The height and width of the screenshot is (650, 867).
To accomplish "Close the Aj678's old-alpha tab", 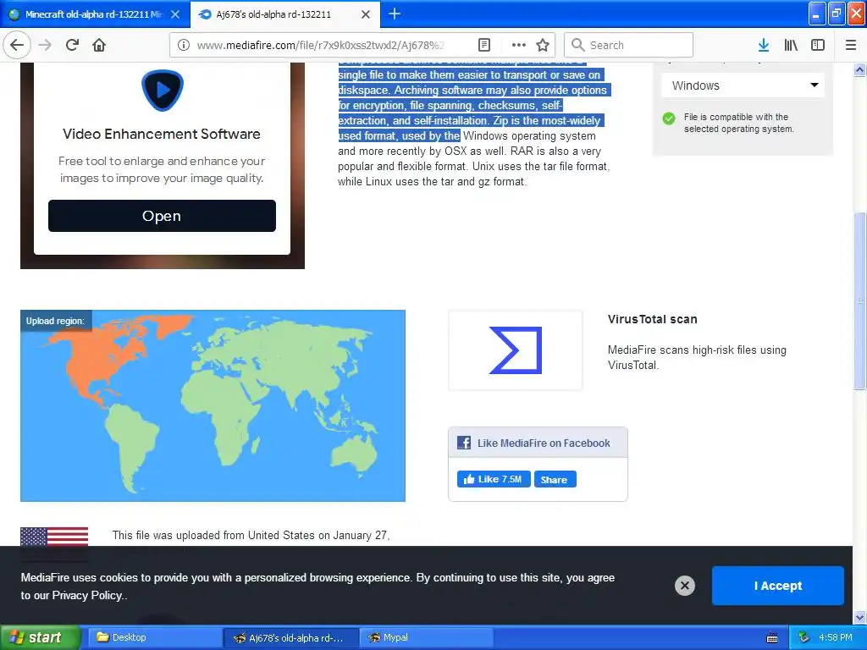I will (366, 14).
